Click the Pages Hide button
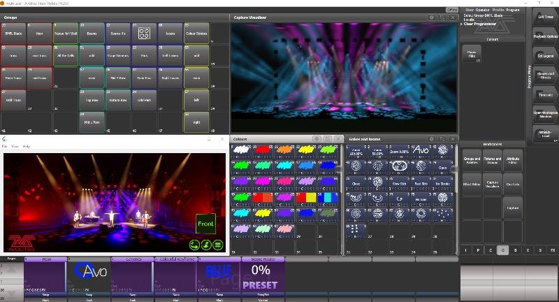Viewport: 559px width, 302px height. (x=472, y=54)
